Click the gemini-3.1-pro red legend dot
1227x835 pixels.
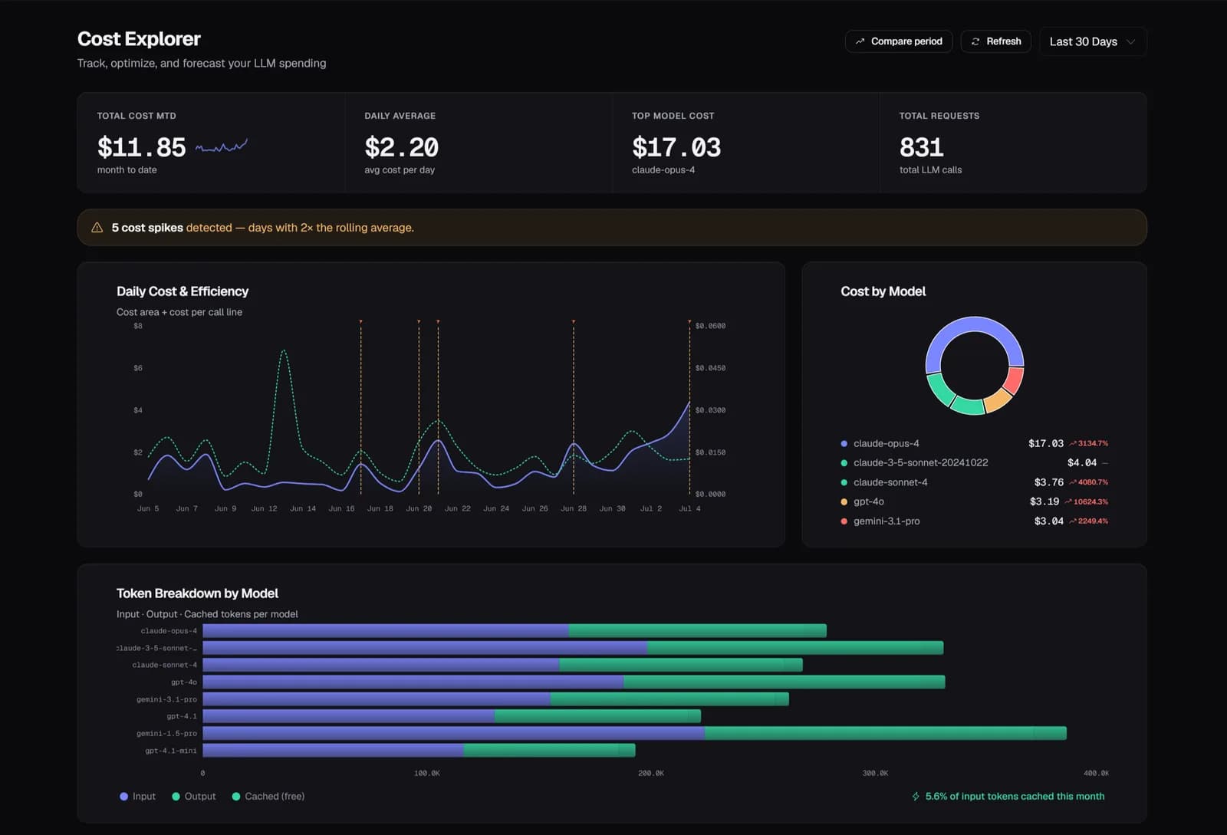(844, 521)
